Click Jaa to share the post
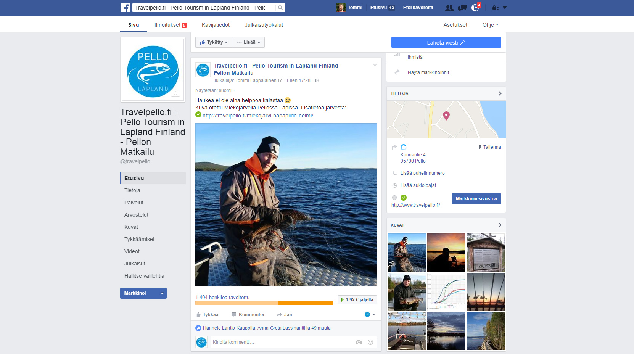634x354 pixels. (284, 315)
